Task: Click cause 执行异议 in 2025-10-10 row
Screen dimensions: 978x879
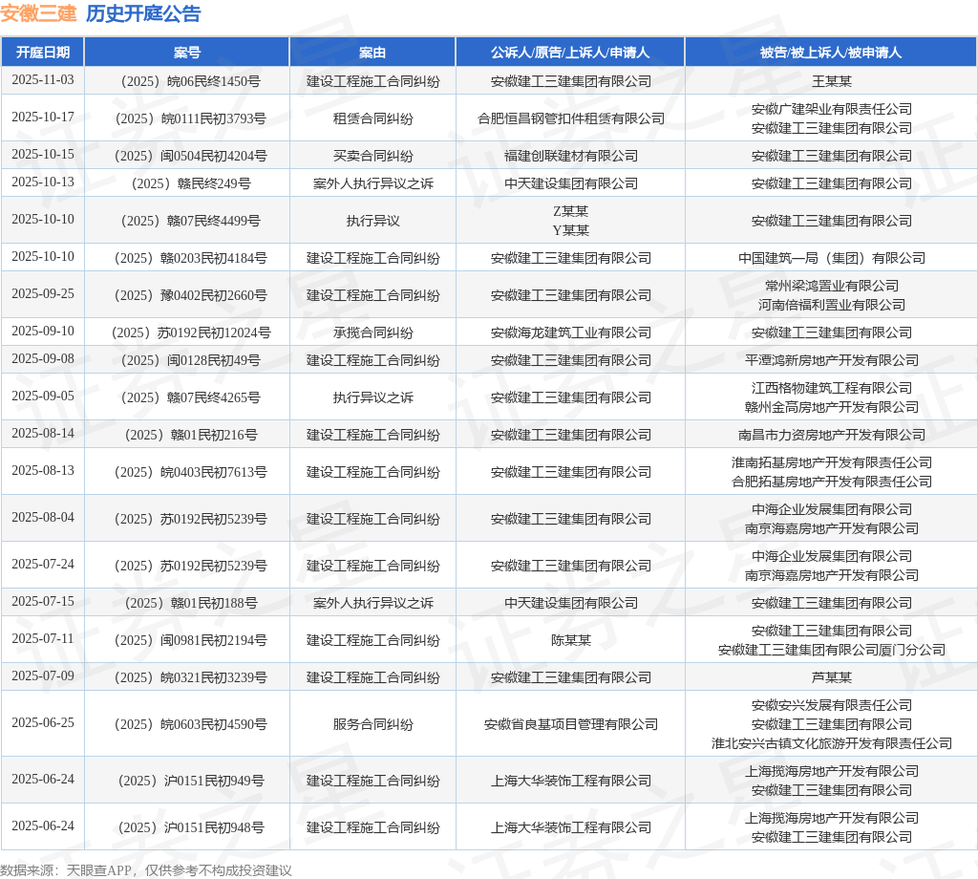Action: tap(373, 221)
